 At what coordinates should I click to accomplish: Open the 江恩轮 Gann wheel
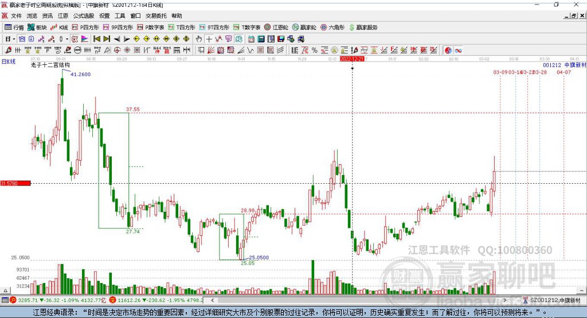tap(276, 28)
